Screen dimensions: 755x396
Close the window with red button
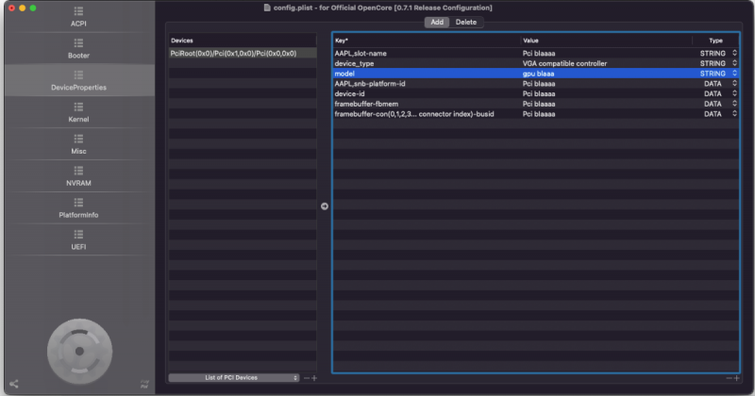point(11,8)
